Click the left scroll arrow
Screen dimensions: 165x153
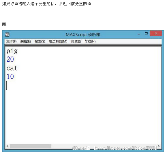click(x=7, y=146)
